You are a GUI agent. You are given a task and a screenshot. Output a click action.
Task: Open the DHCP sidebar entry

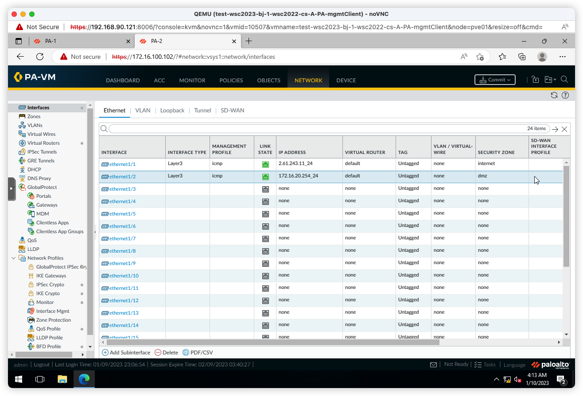[x=30, y=169]
